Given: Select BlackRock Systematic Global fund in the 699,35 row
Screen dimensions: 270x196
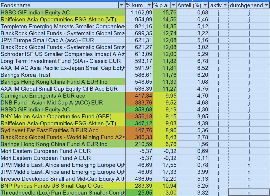Looking at the screenshot, I should 63,33.
